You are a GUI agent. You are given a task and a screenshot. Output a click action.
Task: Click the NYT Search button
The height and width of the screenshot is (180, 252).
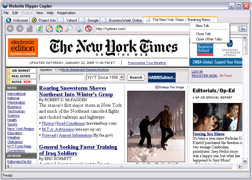coord(136,78)
